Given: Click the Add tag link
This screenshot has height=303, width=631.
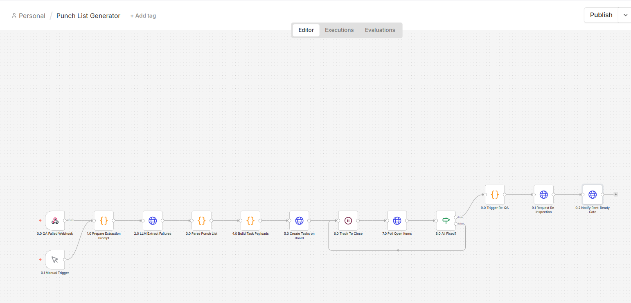Looking at the screenshot, I should (143, 16).
